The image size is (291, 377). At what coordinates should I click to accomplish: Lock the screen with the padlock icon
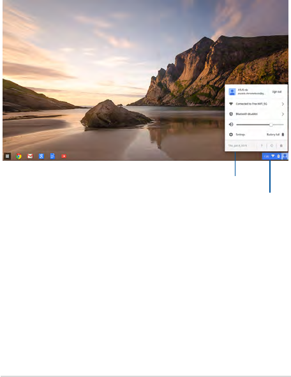(x=281, y=145)
